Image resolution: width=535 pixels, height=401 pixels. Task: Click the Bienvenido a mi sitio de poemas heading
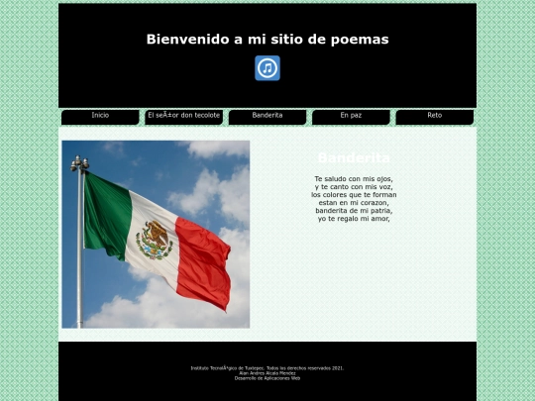267,40
